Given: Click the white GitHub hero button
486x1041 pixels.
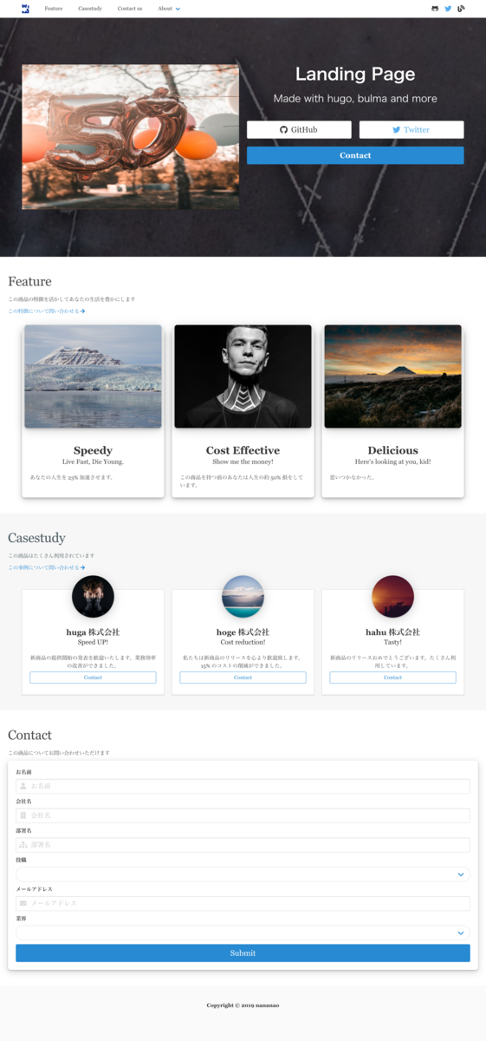Looking at the screenshot, I should coord(299,129).
